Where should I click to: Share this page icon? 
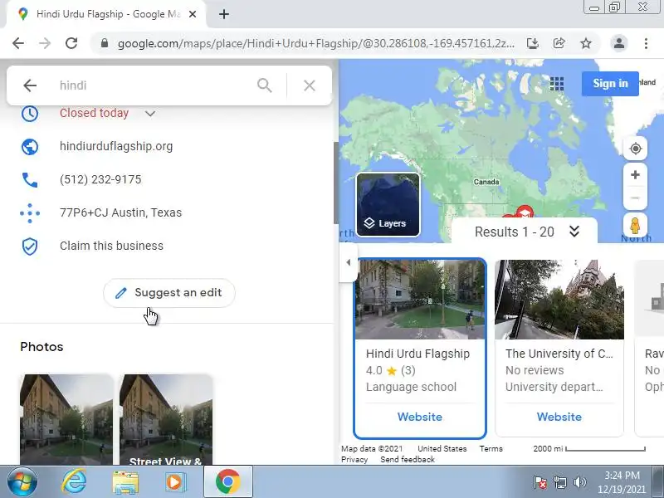[559, 43]
